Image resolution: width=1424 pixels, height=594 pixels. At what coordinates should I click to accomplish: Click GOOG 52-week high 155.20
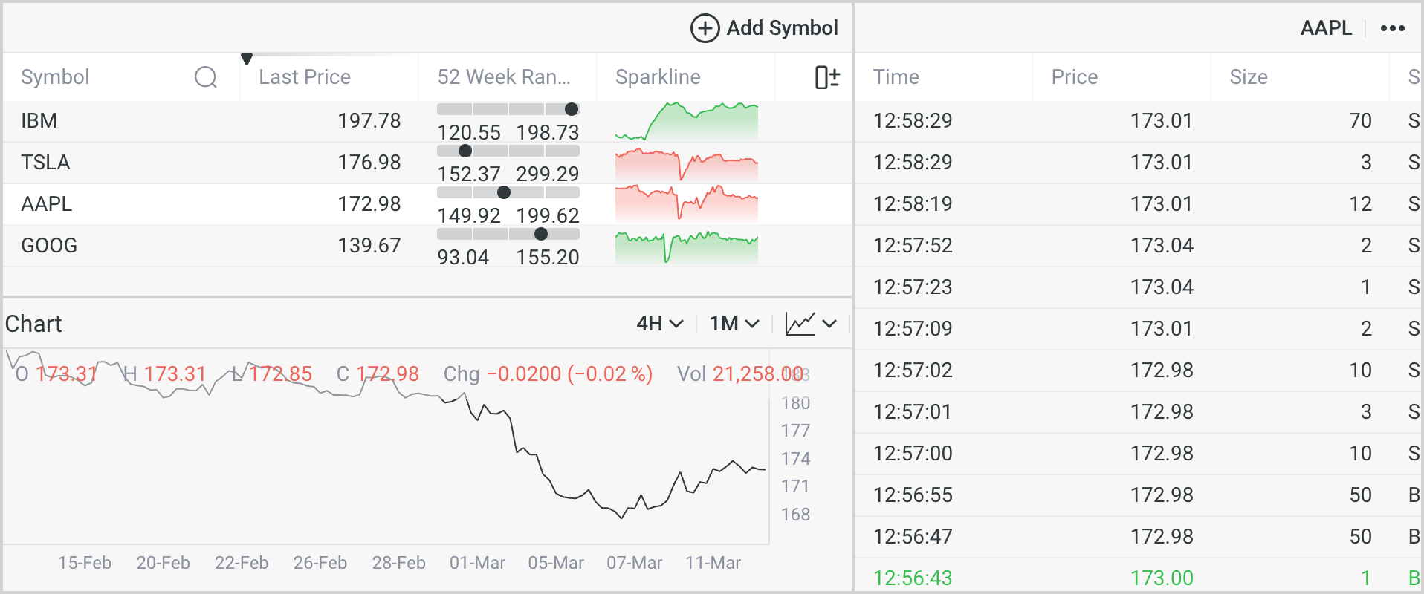548,257
